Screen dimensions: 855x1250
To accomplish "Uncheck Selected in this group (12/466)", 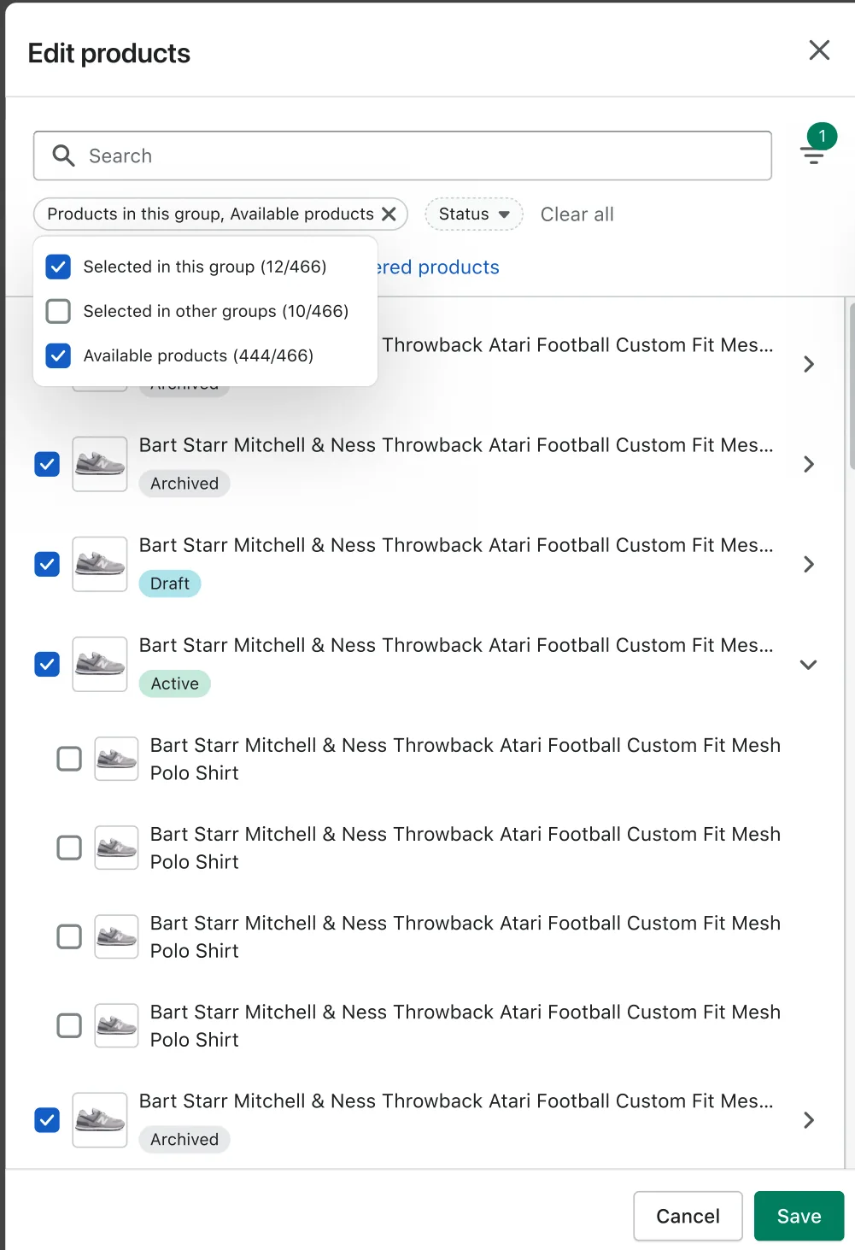I will point(58,267).
